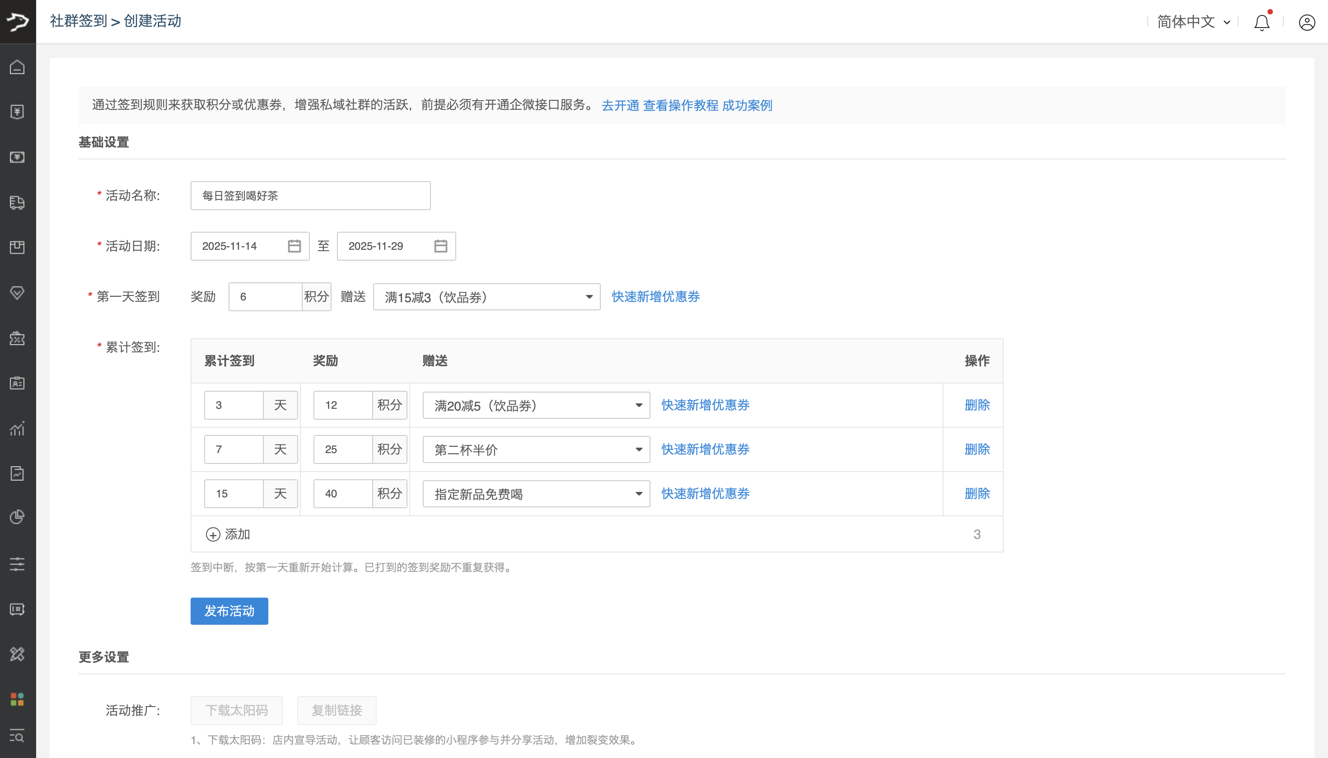Click the 社群签到 breadcrumb link
Screen dimensions: 1328x758
click(x=78, y=21)
